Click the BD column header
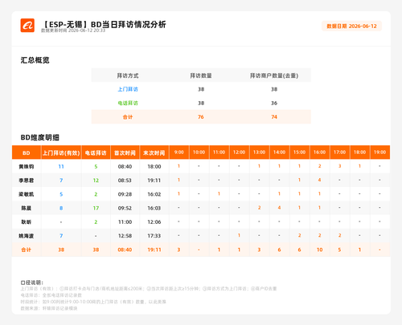The image size is (402, 325). pyautogui.click(x=27, y=153)
